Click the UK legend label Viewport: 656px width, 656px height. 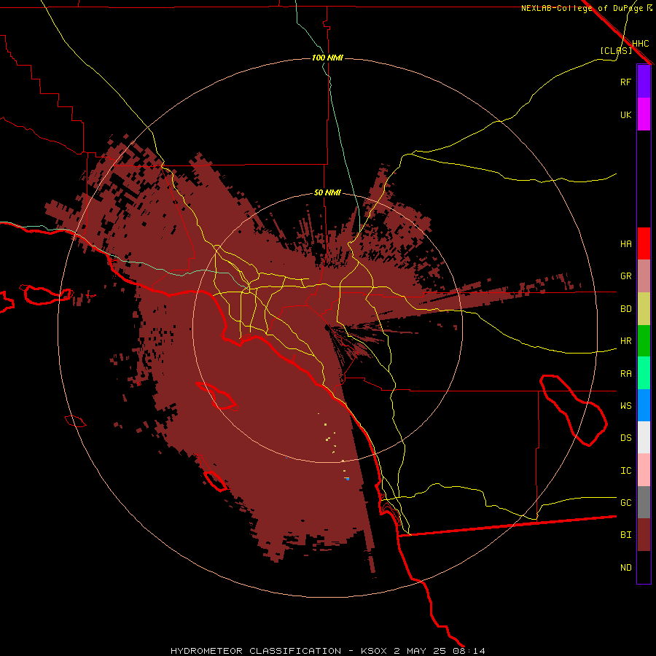tap(625, 114)
